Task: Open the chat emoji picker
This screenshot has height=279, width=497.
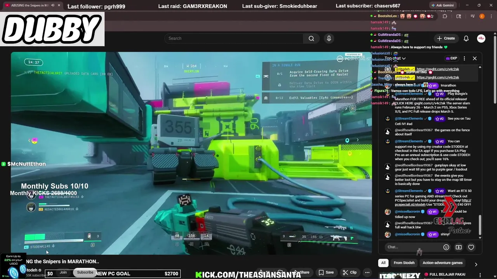Action: coord(446,247)
